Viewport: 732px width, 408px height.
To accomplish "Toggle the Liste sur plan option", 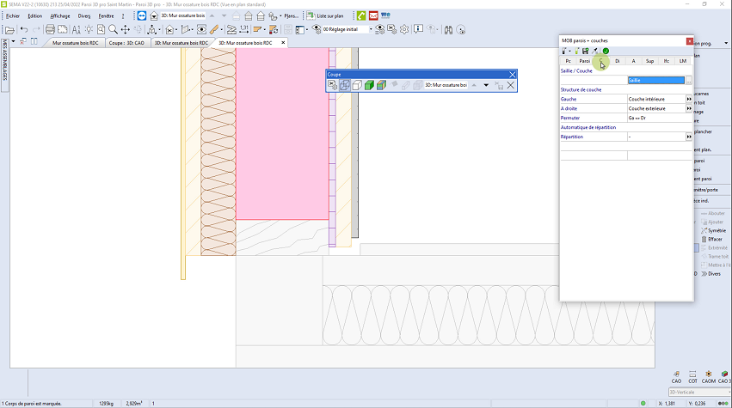I will click(325, 15).
